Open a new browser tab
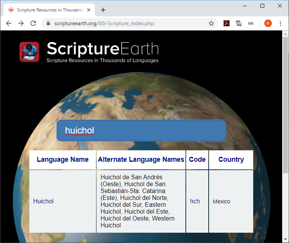 (103, 10)
